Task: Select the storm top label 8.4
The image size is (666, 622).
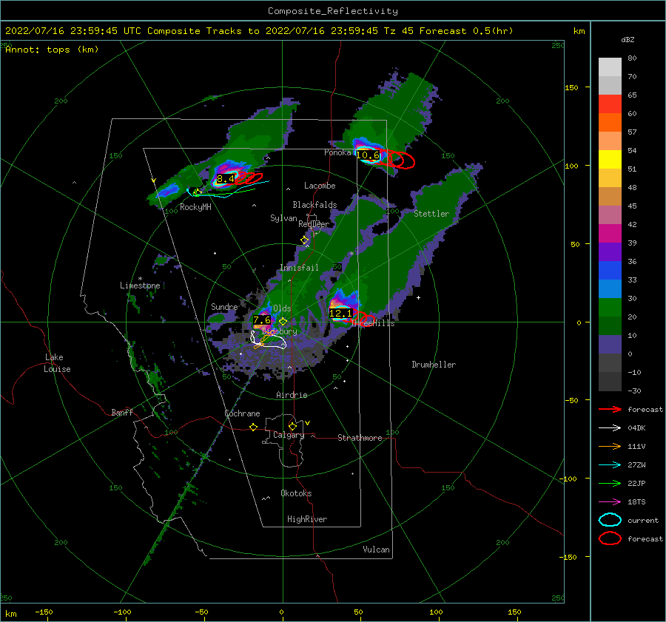Action: pyautogui.click(x=226, y=179)
